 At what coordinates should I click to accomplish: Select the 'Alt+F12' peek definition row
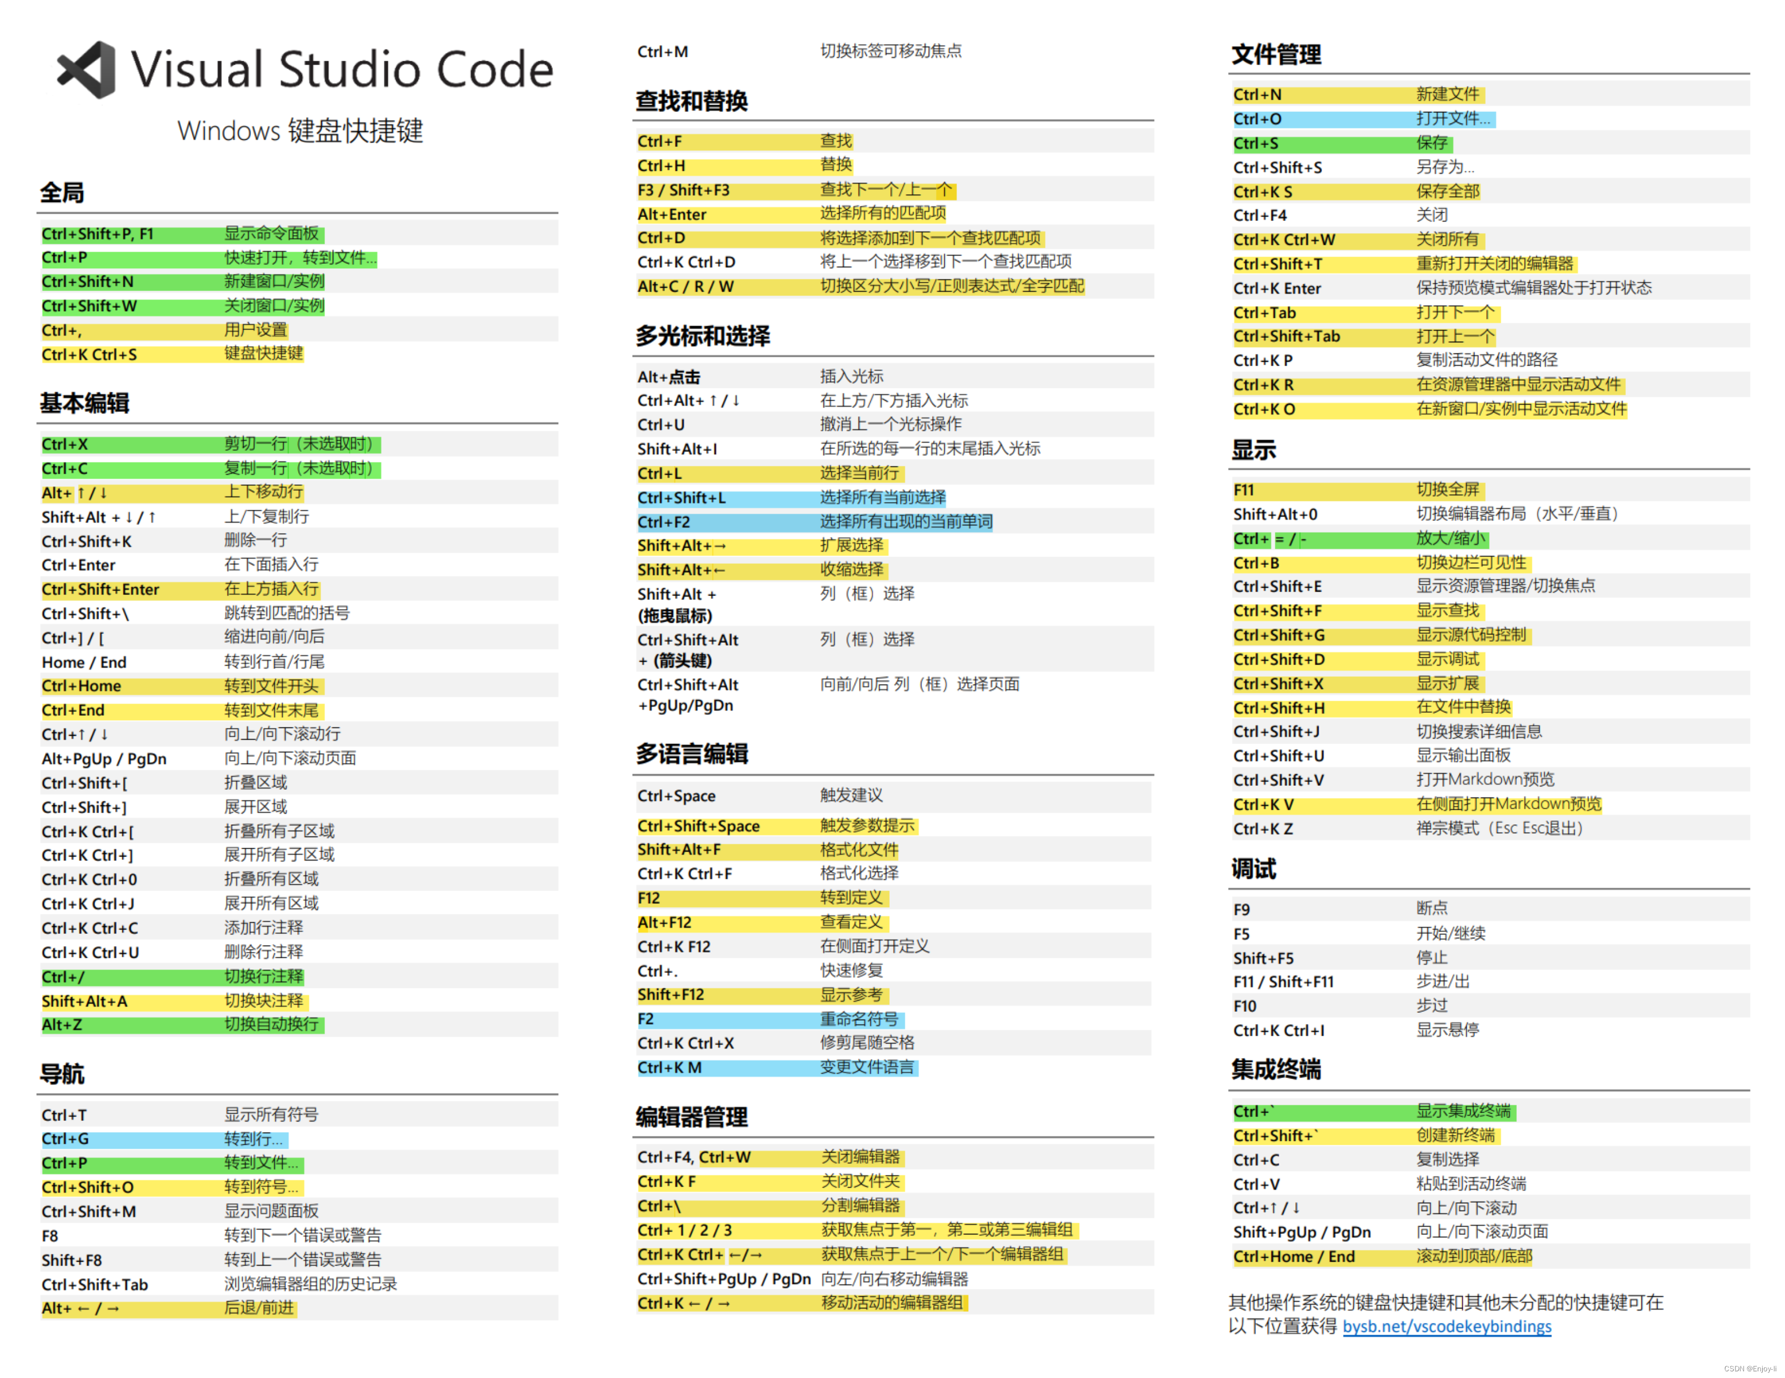coord(893,923)
